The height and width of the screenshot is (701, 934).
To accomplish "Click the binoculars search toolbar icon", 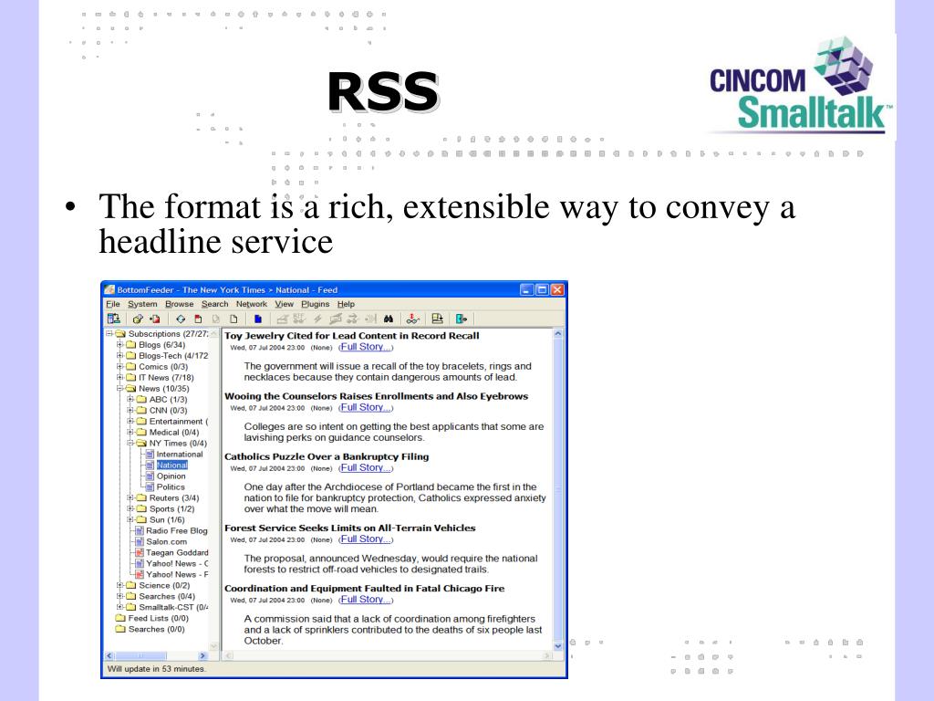I will click(389, 319).
